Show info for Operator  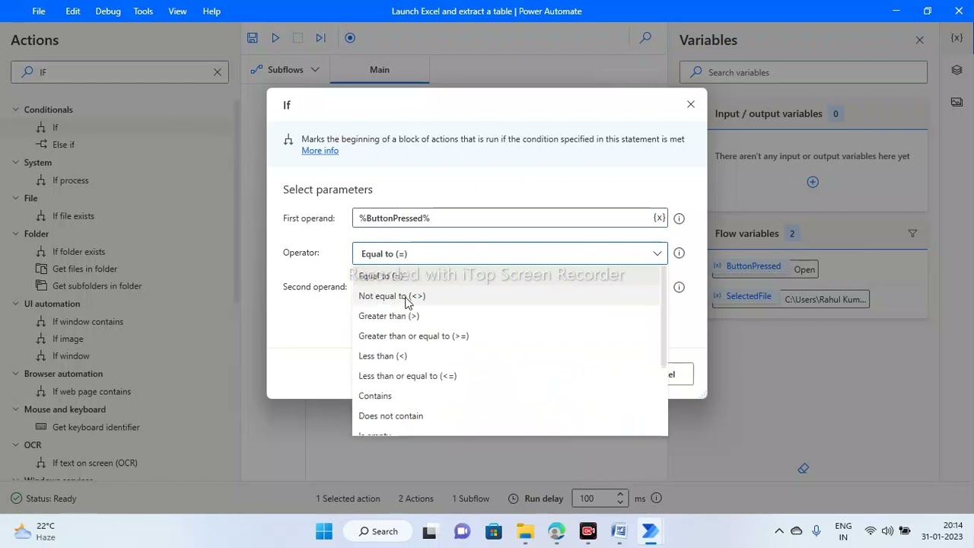point(679,253)
